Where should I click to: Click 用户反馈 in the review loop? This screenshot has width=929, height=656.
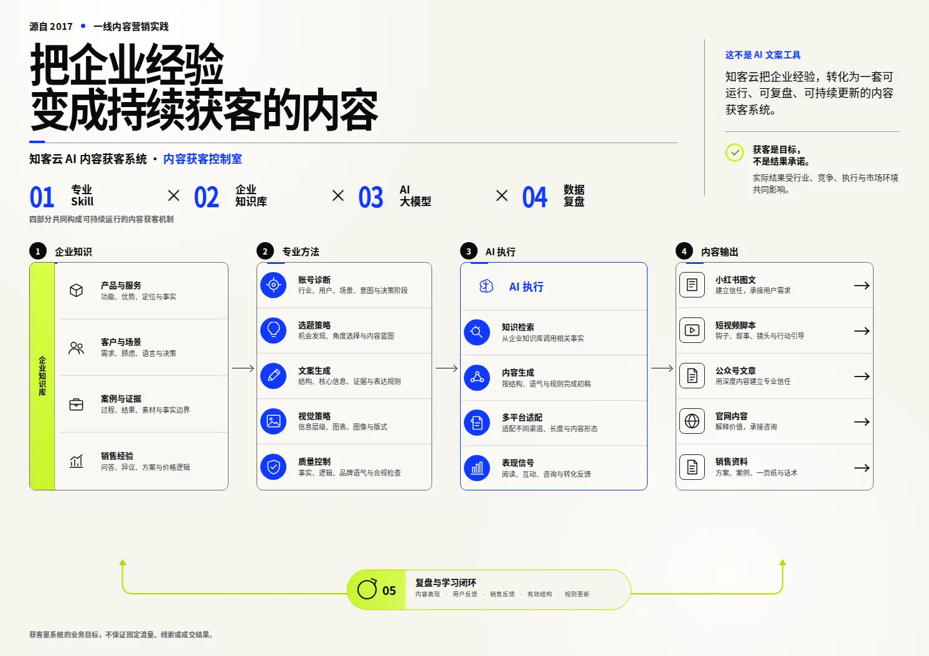point(465,594)
